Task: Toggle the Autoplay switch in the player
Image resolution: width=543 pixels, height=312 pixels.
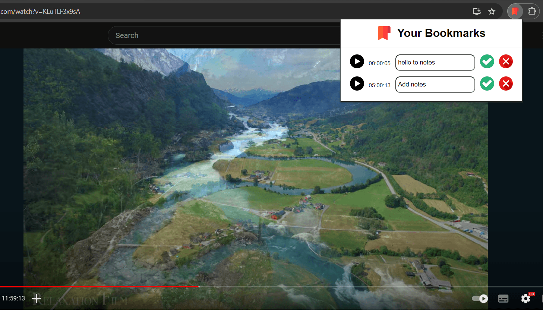Action: [480, 299]
